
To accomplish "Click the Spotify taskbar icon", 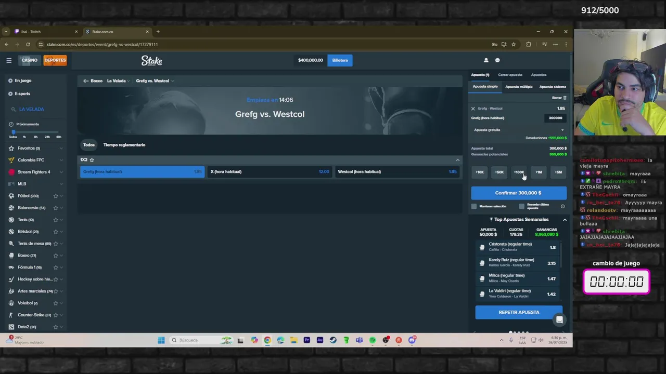I will tap(373, 340).
